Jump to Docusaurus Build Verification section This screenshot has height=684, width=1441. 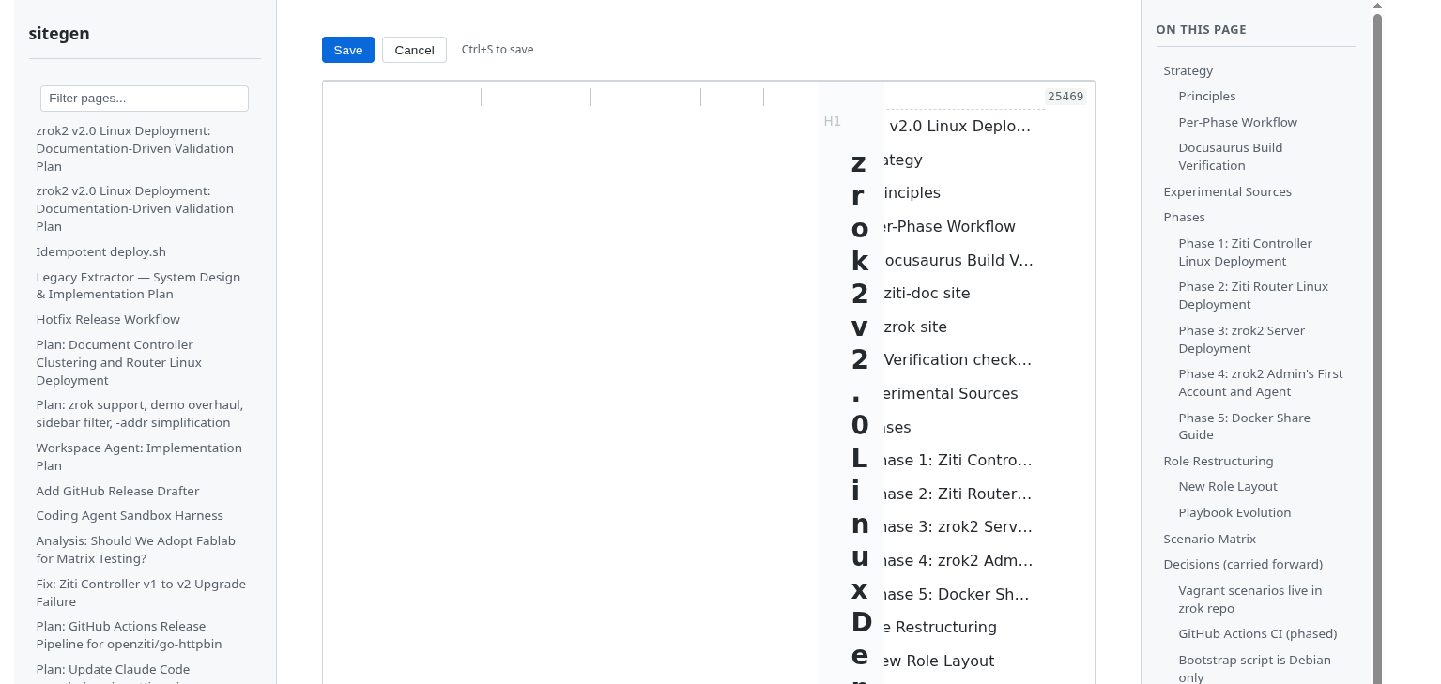1230,156
